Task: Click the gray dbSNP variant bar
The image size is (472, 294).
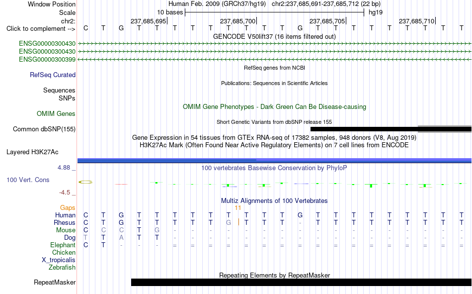Action: click(x=445, y=129)
